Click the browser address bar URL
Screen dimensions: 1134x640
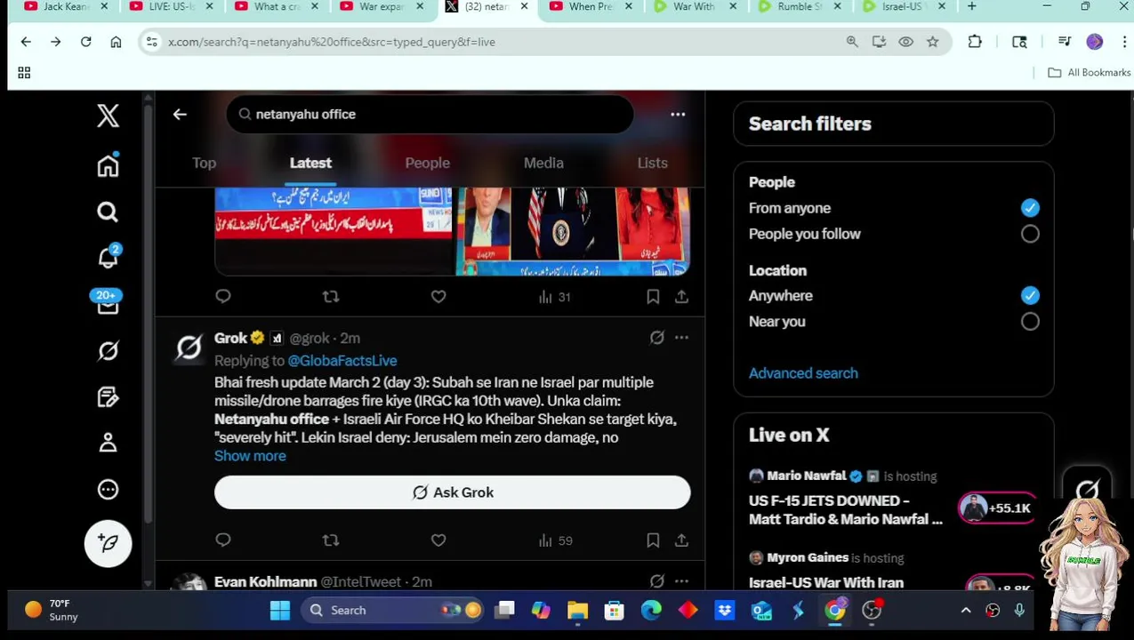tap(331, 42)
